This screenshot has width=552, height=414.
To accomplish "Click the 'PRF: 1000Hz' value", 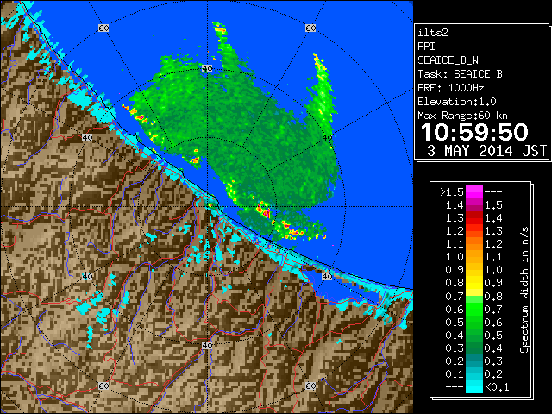I will tap(451, 88).
